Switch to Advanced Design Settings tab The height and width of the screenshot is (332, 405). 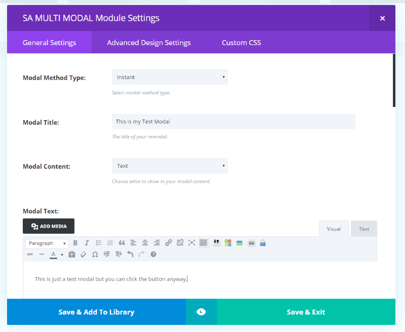[149, 43]
